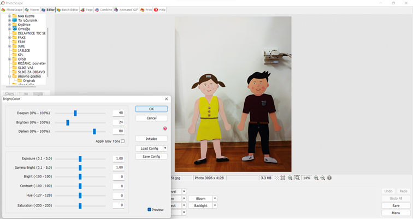
Task: Click the Hue slider handle
Action: [80, 196]
